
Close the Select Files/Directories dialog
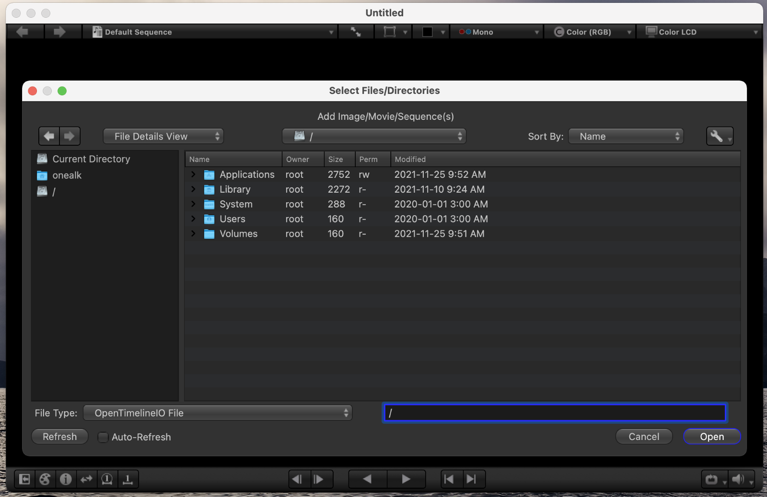pyautogui.click(x=33, y=91)
